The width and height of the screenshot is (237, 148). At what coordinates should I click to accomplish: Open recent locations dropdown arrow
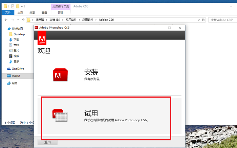(18, 20)
